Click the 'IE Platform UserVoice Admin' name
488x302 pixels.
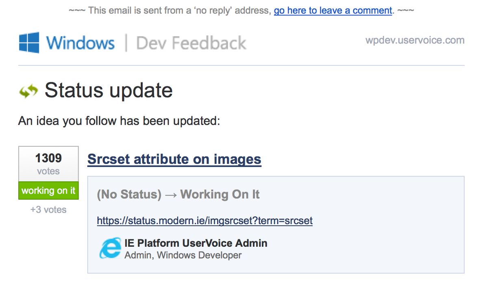click(x=196, y=243)
